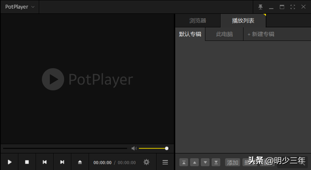
Task: Jump to previous track
Action: point(45,162)
